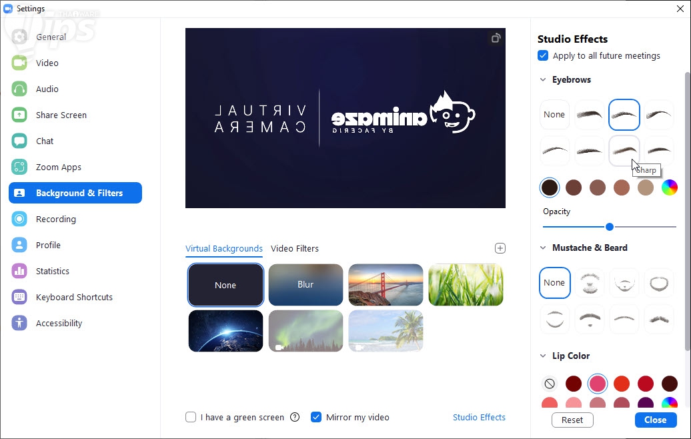This screenshot has width=691, height=439.
Task: Select the highlighted third eyebrow style in top row
Action: click(x=624, y=115)
